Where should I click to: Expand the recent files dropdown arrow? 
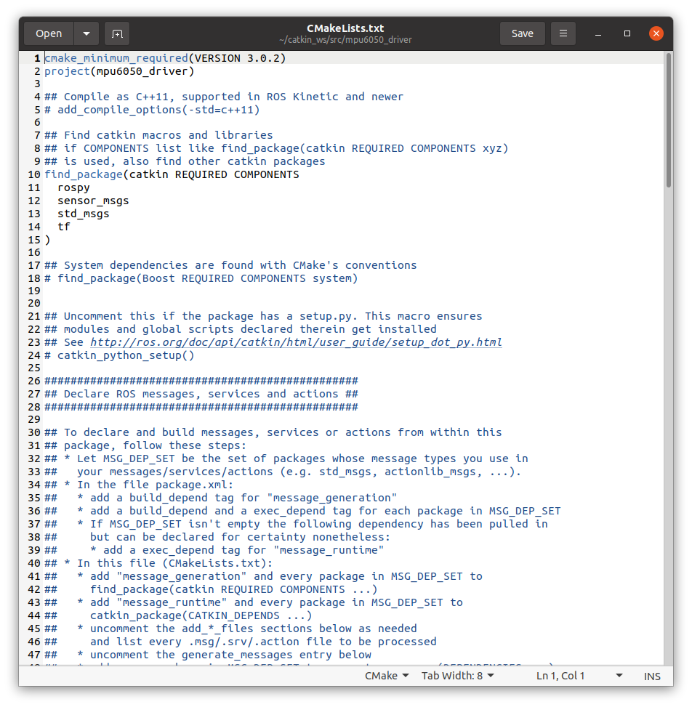tap(86, 34)
